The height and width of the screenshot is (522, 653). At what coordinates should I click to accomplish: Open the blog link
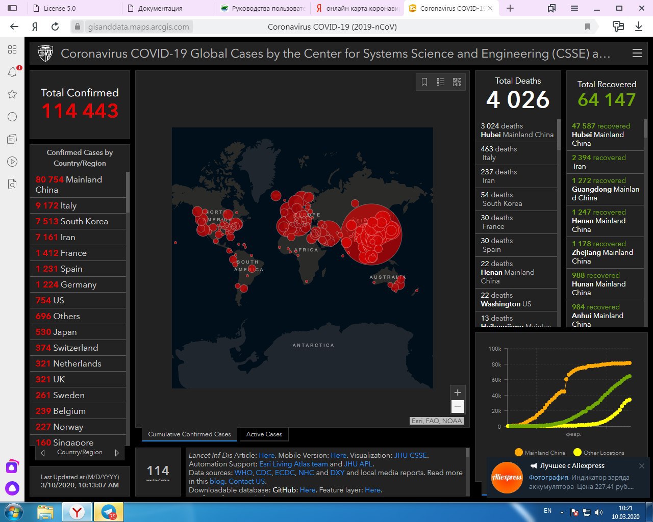217,481
